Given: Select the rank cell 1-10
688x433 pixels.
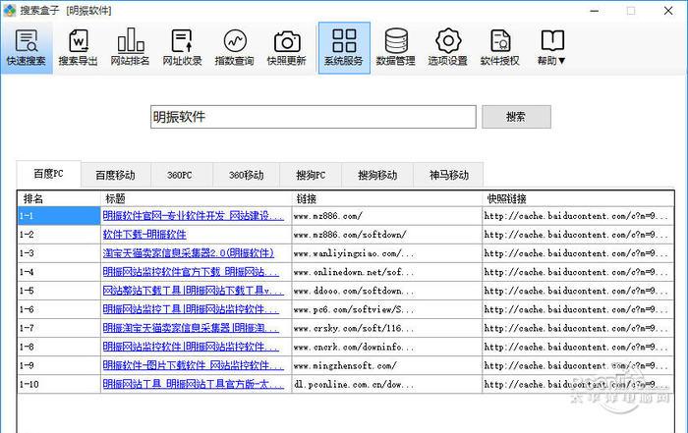Looking at the screenshot, I should (x=59, y=384).
